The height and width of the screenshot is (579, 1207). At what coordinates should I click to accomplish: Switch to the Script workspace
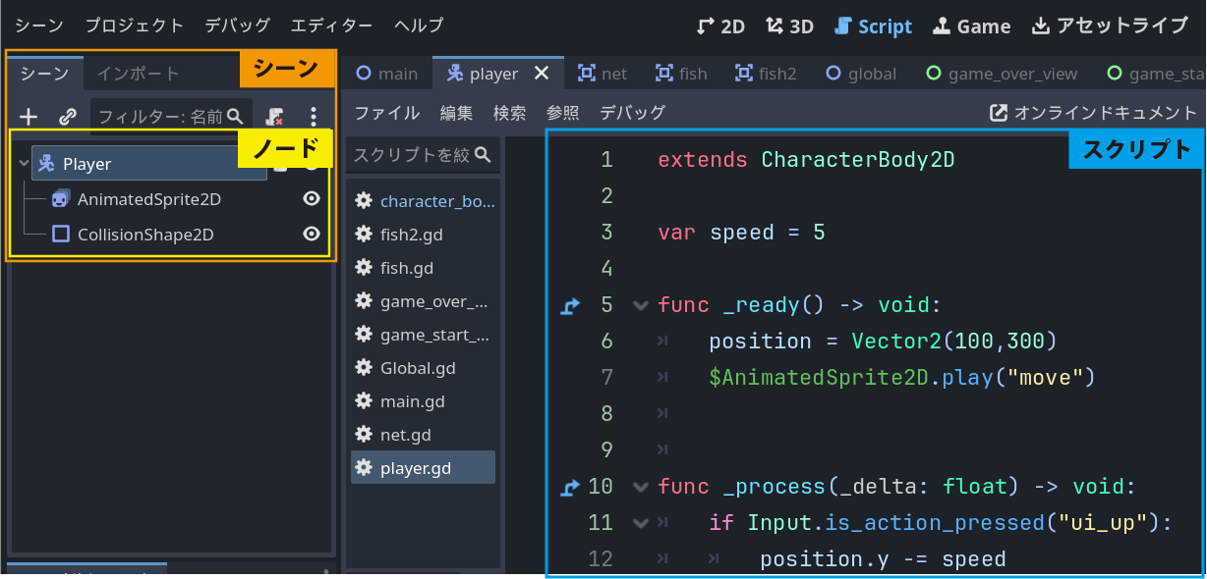click(x=873, y=26)
